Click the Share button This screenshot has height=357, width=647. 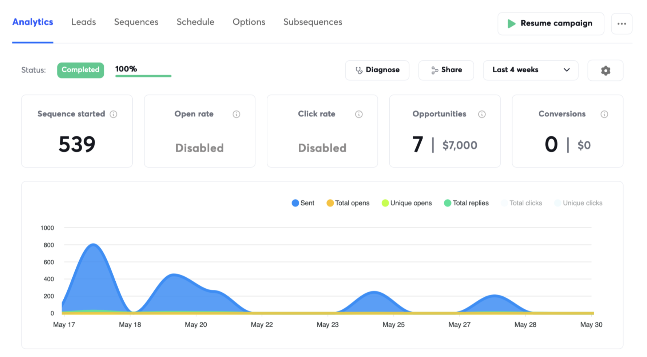tap(446, 70)
